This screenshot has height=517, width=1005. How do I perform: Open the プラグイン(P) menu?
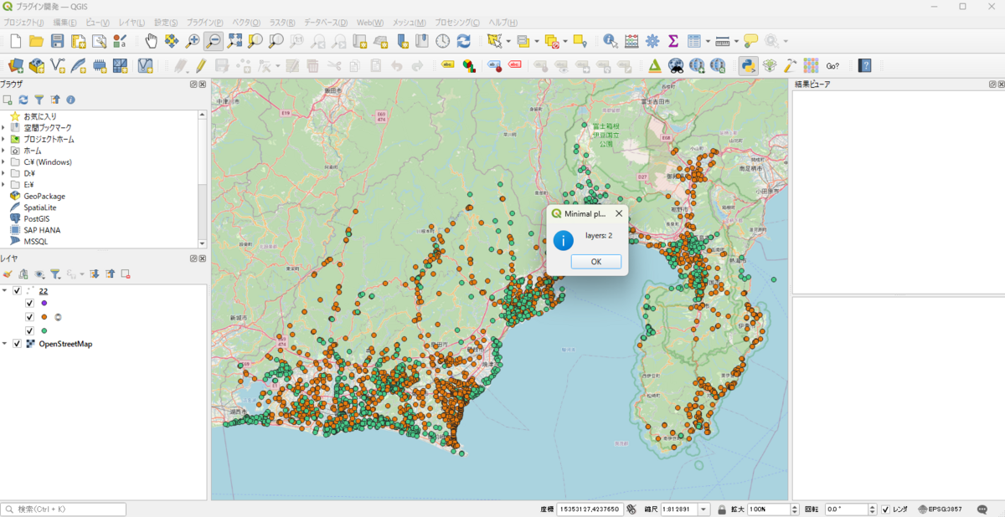pyautogui.click(x=204, y=22)
